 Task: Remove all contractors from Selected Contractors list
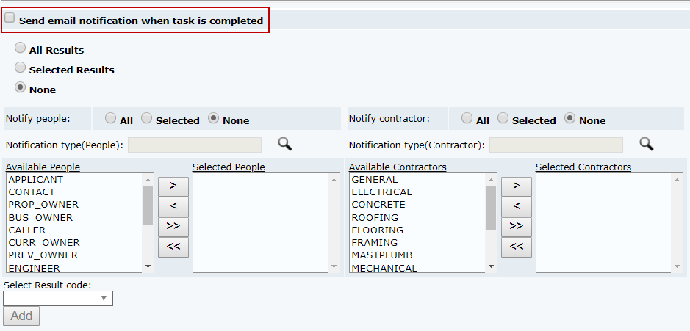[517, 247]
